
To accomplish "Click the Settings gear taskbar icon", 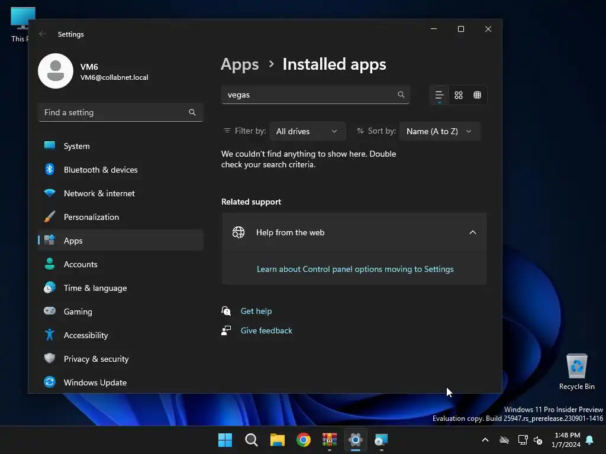I will [x=356, y=440].
